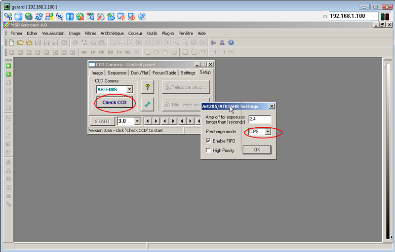Viewport: 395px width, 252px height.
Task: Click the New document icon in Astroart toolbar
Action: tap(11, 42)
